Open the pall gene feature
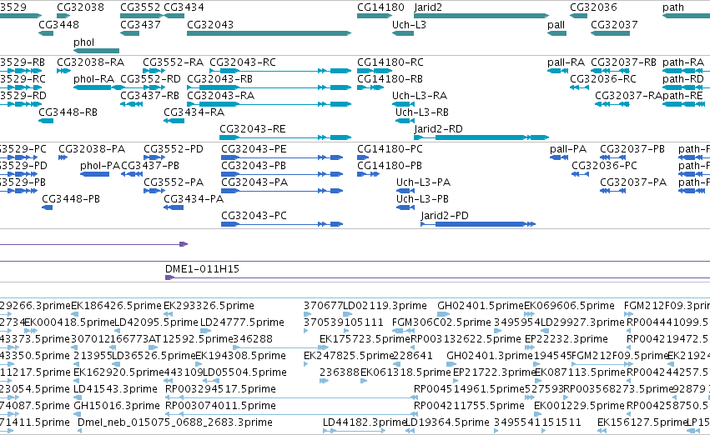 [557, 33]
